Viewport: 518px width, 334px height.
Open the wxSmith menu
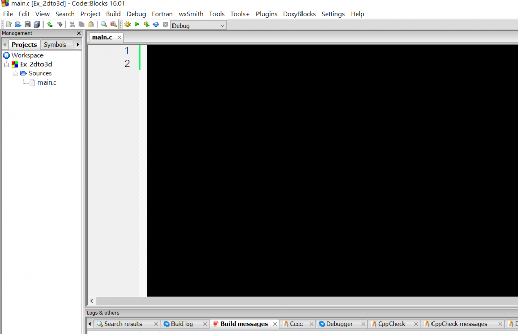tap(191, 14)
